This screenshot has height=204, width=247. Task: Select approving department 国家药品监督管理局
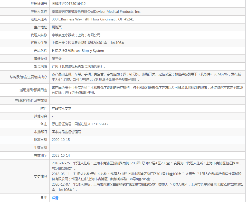66,132
